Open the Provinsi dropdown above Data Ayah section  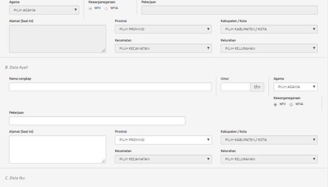click(163, 29)
